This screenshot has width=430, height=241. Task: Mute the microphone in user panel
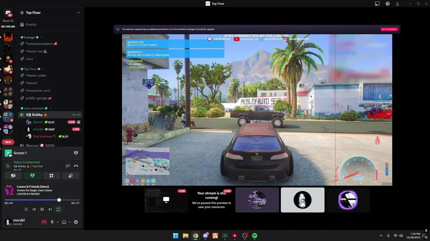52,222
